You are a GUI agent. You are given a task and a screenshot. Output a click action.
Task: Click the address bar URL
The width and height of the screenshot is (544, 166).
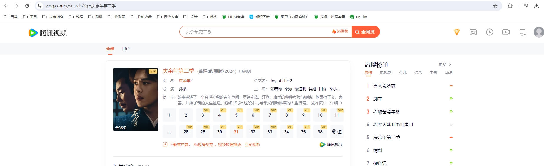pyautogui.click(x=81, y=6)
